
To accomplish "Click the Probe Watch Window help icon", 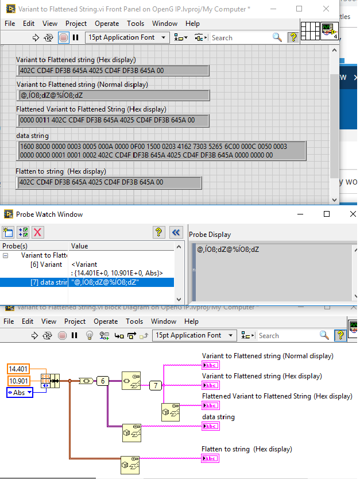I will point(158,232).
